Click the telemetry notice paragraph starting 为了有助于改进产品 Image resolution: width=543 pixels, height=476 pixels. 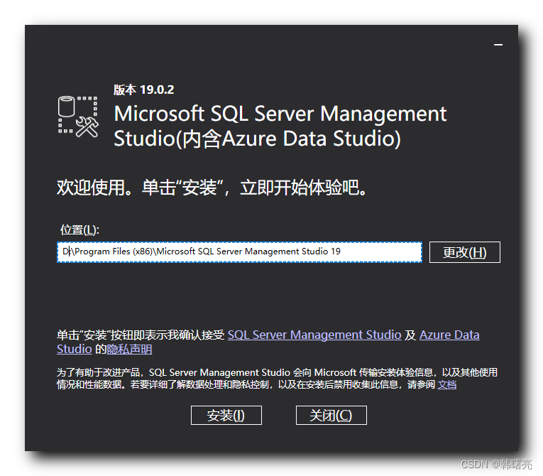click(277, 378)
